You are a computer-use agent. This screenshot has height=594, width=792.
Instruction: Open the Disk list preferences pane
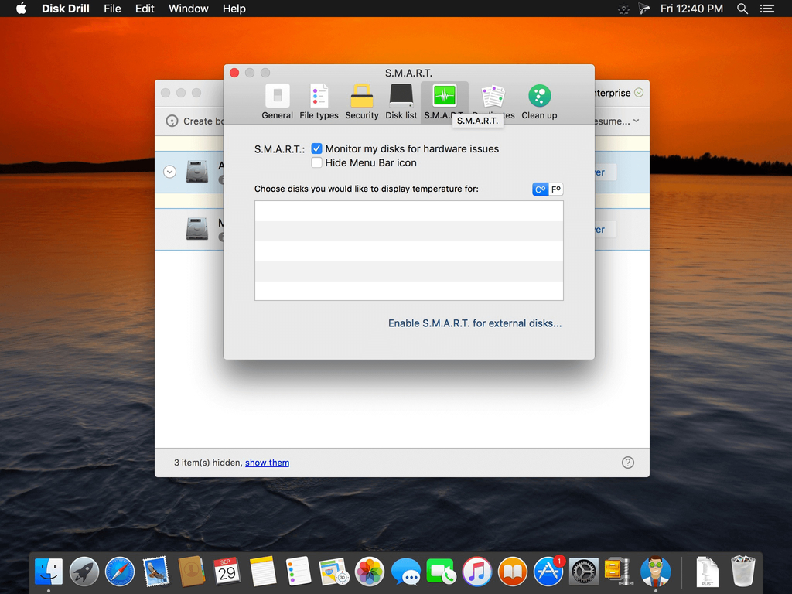tap(401, 102)
